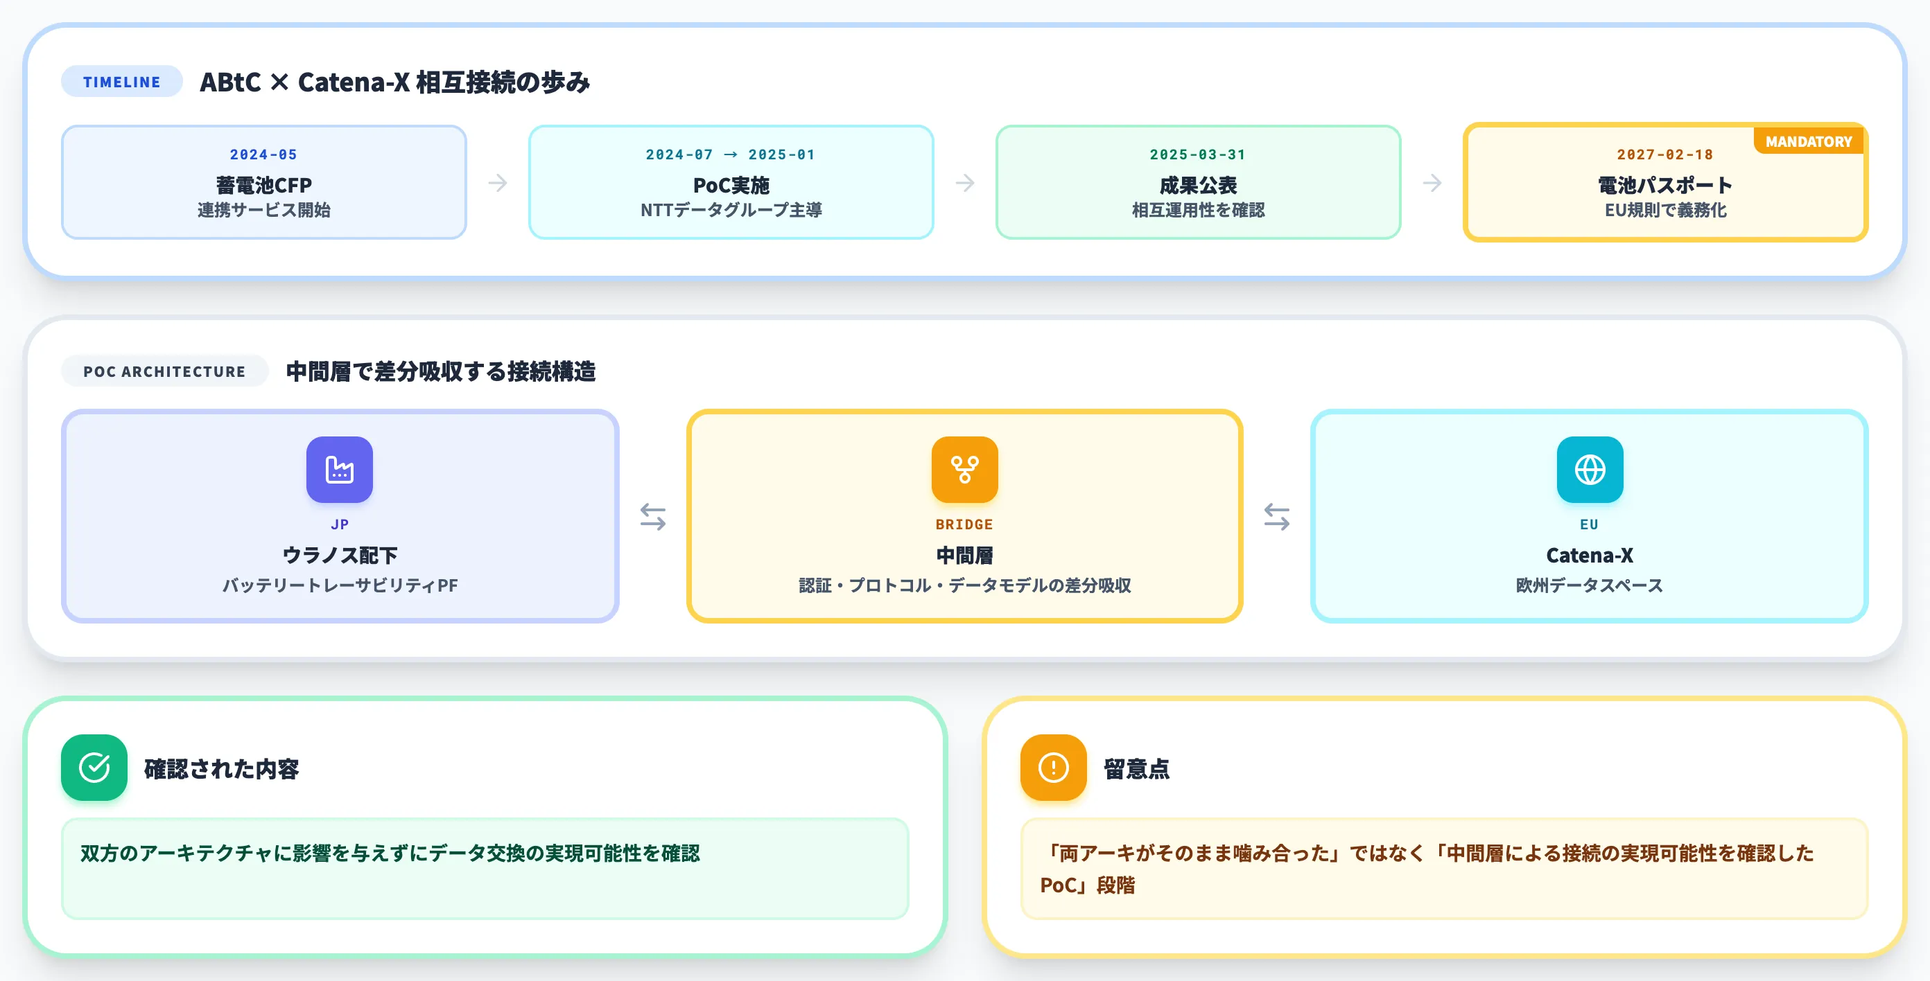Select the 2027-02-18 電池パスポート card
This screenshot has height=981, width=1930.
[x=1664, y=183]
